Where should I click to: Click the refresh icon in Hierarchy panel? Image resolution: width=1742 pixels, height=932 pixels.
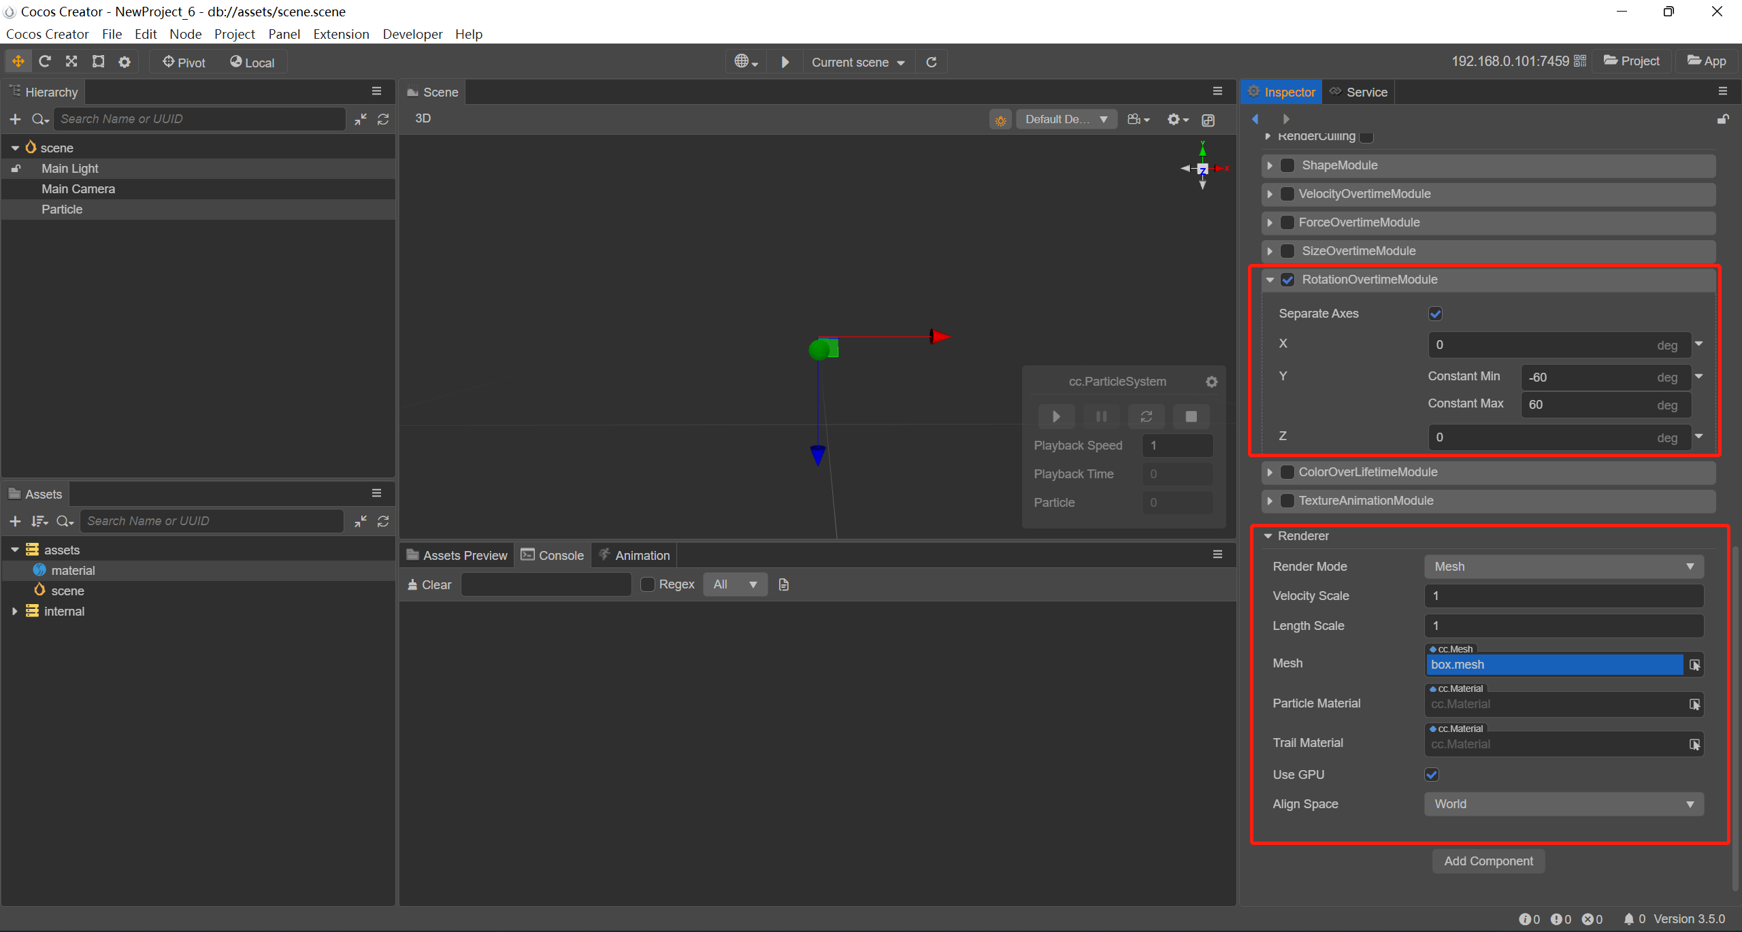point(383,119)
